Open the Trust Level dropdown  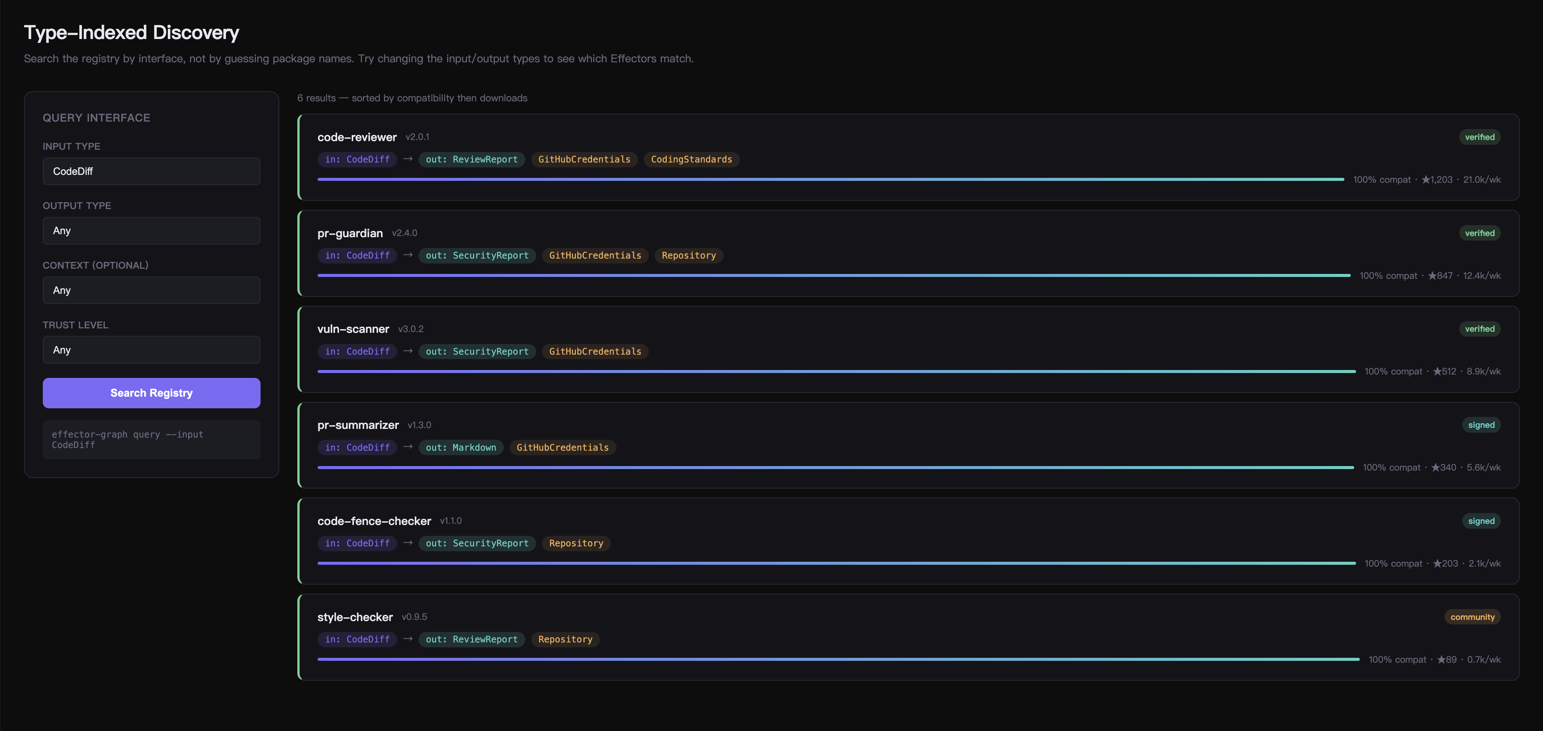click(151, 350)
